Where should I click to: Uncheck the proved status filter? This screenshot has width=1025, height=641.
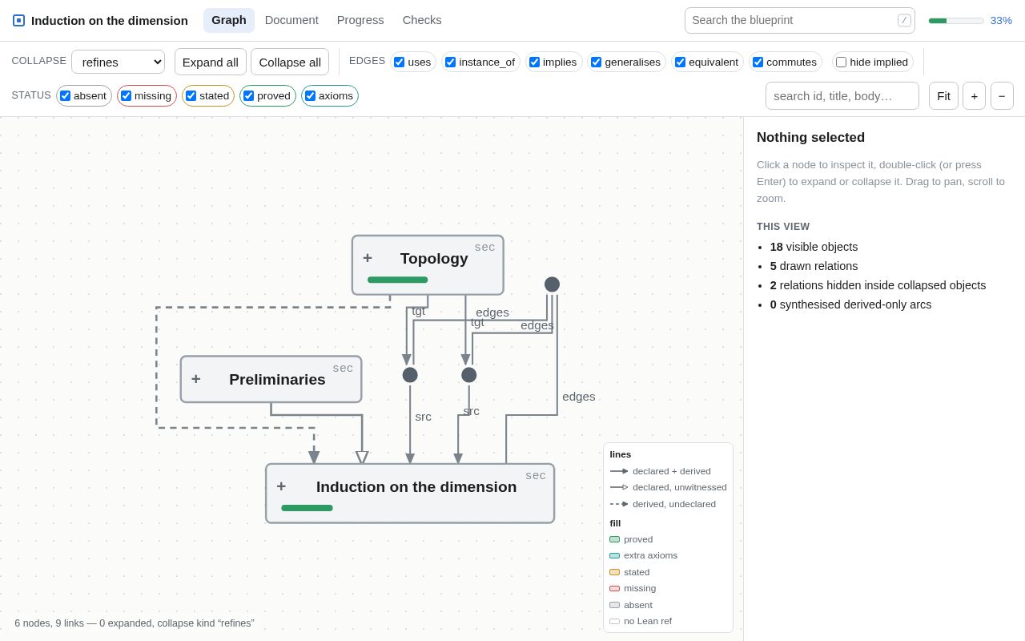pyautogui.click(x=248, y=96)
